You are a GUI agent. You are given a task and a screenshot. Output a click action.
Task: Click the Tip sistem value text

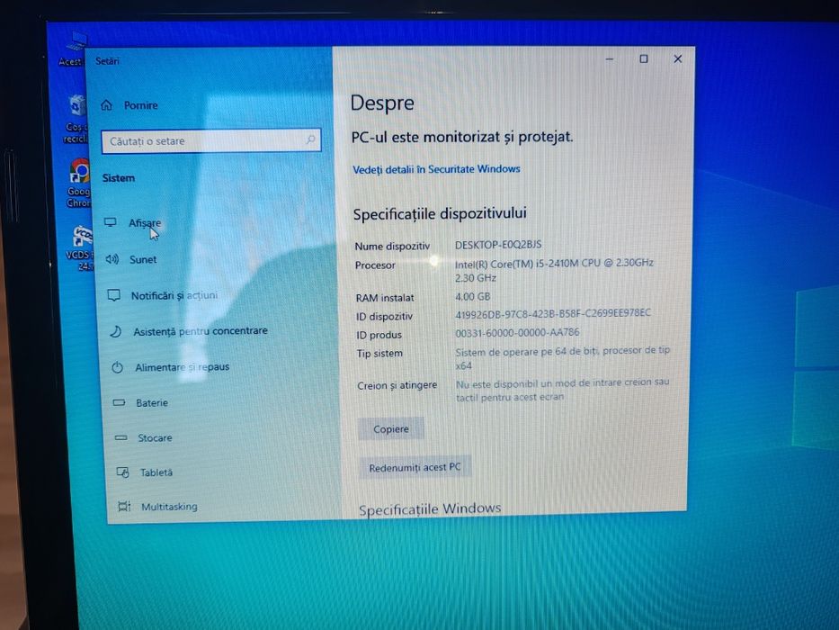coord(562,358)
